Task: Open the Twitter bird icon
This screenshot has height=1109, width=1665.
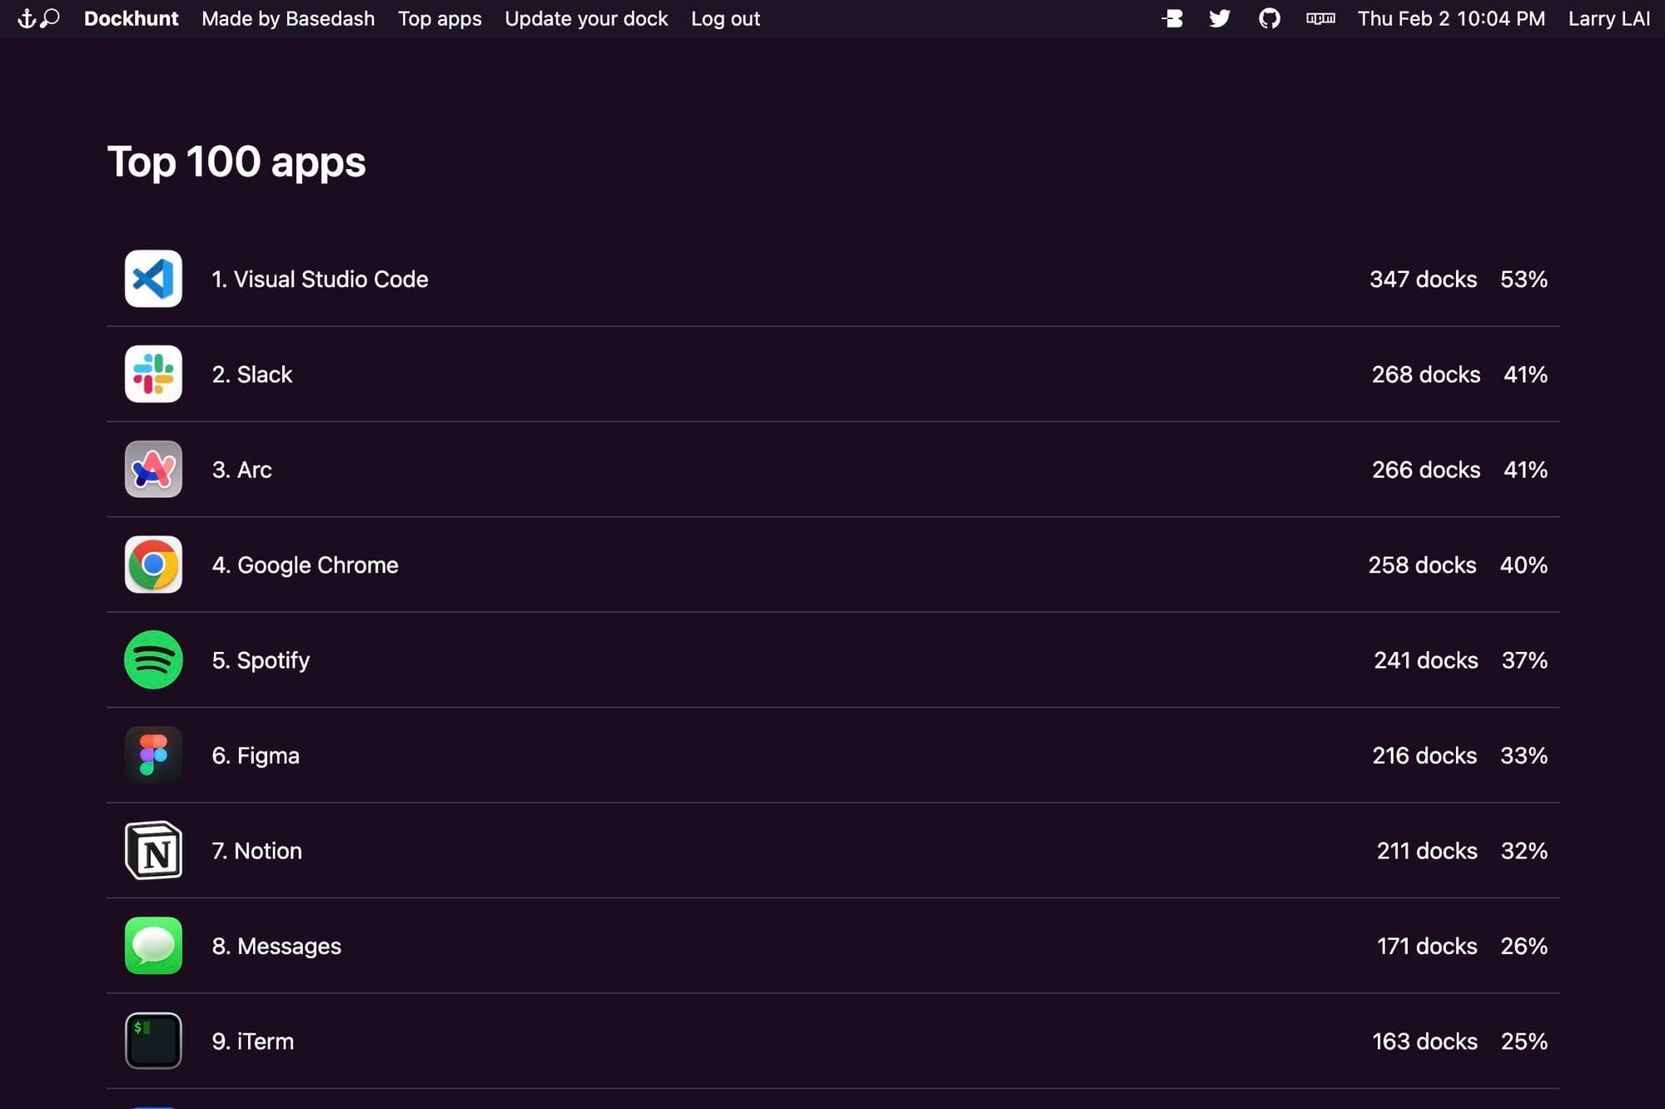Action: pyautogui.click(x=1220, y=18)
